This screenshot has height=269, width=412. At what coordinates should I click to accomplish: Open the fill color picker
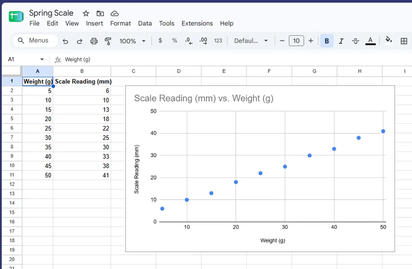[389, 41]
